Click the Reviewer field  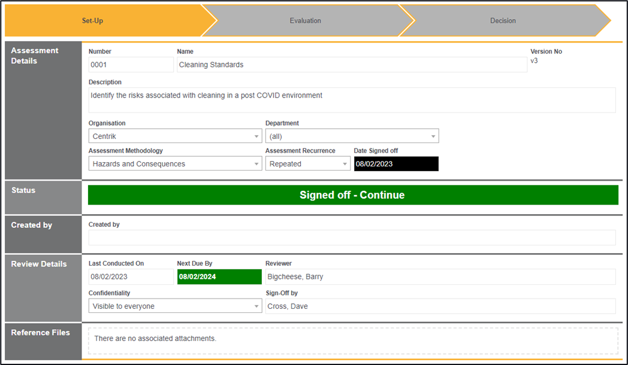click(440, 277)
